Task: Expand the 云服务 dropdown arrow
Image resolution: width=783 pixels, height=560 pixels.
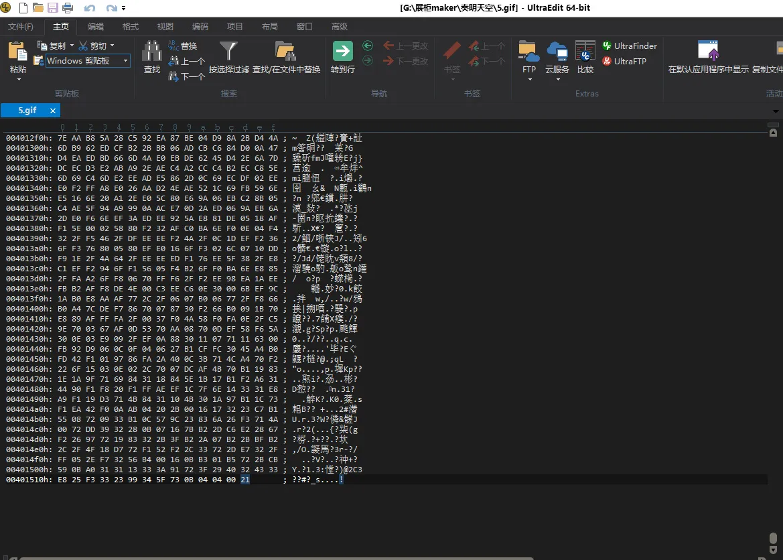Action: click(558, 79)
